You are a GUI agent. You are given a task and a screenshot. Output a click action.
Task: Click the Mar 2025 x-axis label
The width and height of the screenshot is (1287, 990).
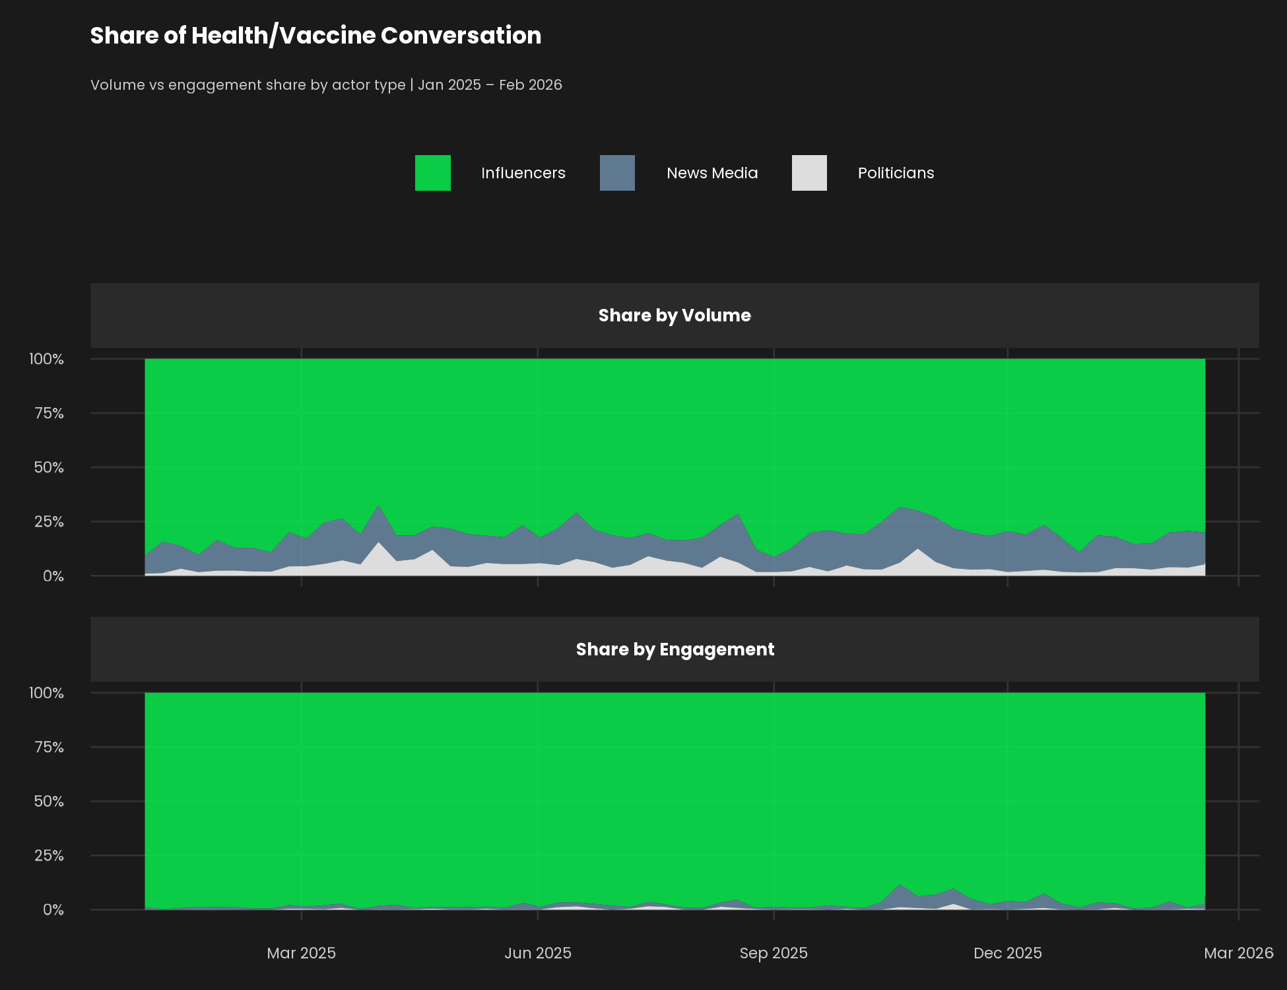click(301, 953)
